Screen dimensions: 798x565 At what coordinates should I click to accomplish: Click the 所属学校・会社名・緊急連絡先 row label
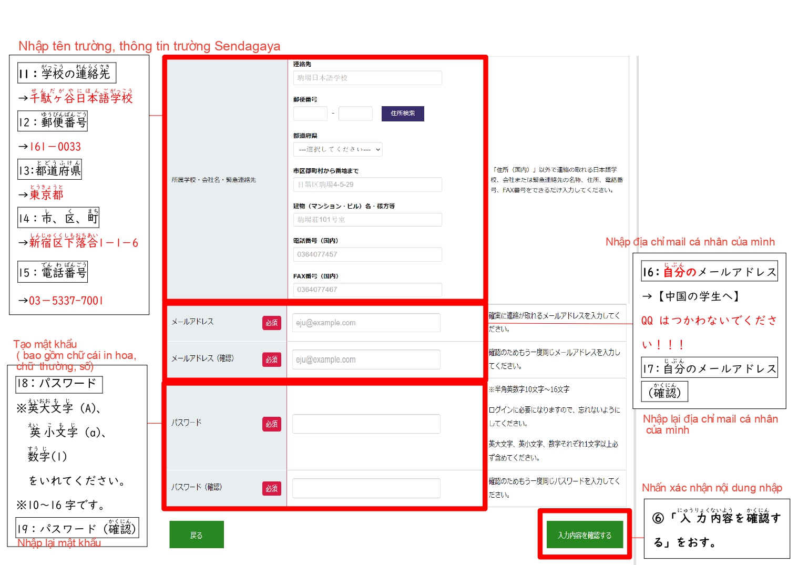tap(213, 180)
